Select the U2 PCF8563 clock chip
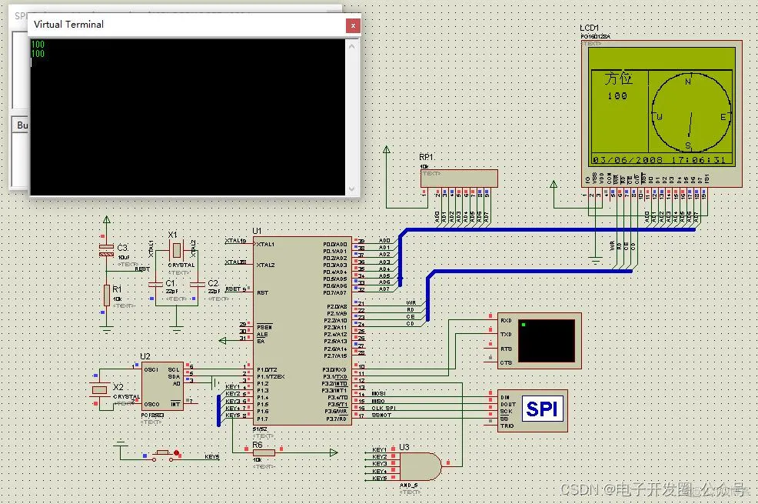758x504 pixels. [162, 386]
